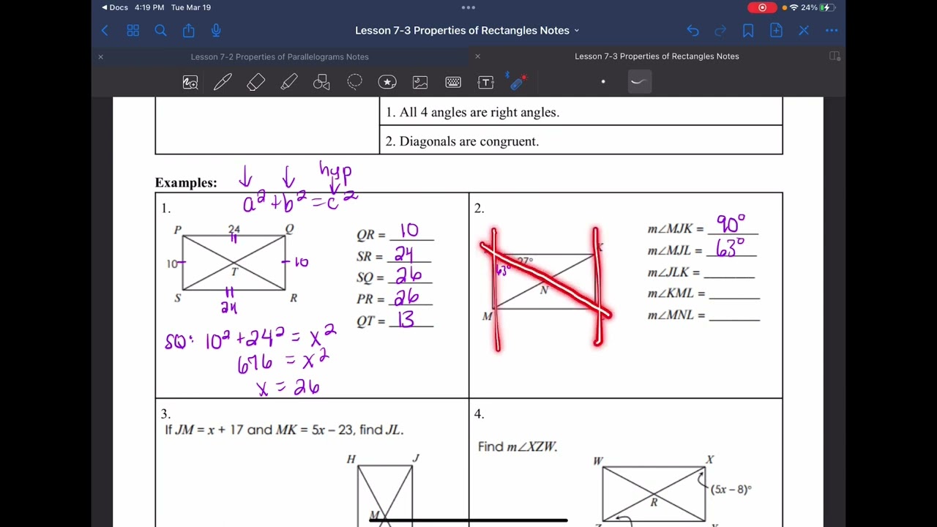This screenshot has width=937, height=527.
Task: Tap 'Diagonals are congruent' row
Action: 581,141
